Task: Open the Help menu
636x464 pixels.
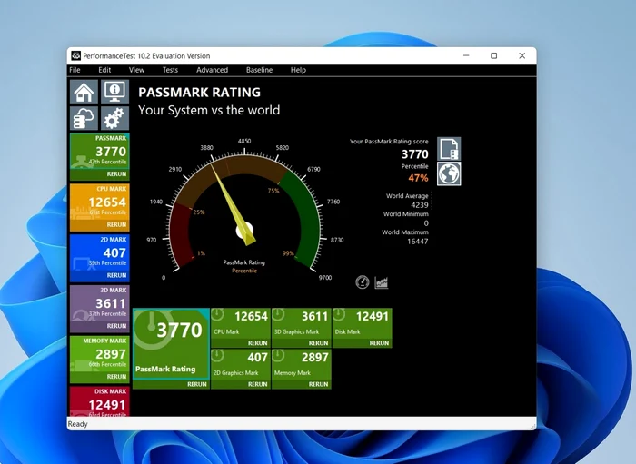Action: pyautogui.click(x=298, y=70)
